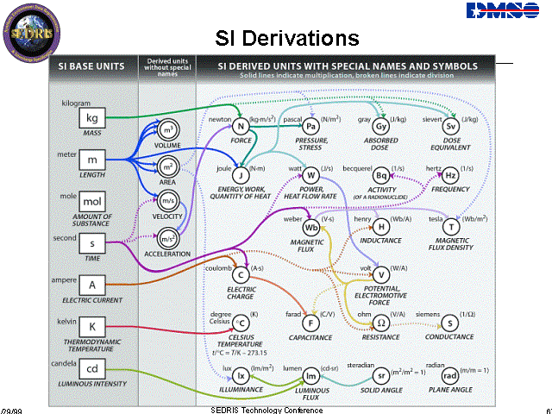Image resolution: width=552 pixels, height=414 pixels.
Task: Click the rad radian circle
Action: (x=450, y=376)
